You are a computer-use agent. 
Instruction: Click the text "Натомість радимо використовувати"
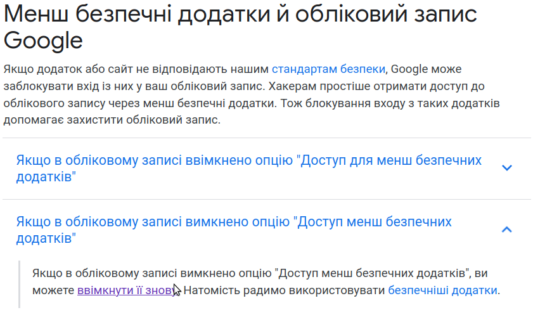[284, 290]
